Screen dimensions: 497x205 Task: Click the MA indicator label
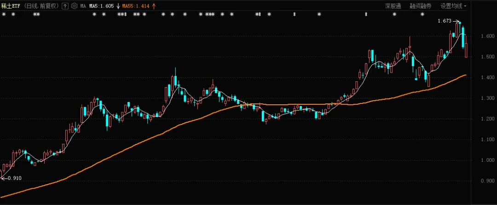point(83,6)
